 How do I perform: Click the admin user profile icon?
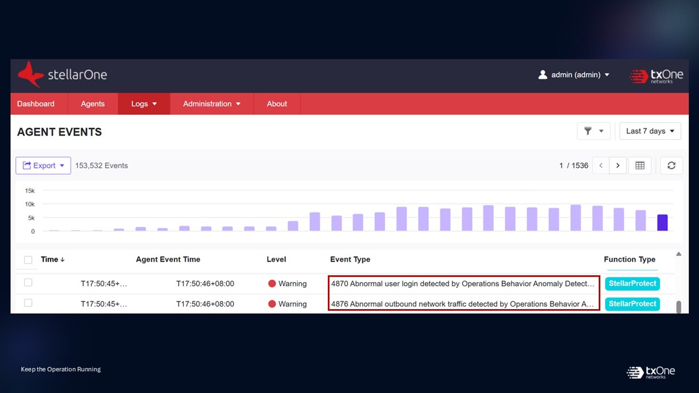[x=542, y=75]
